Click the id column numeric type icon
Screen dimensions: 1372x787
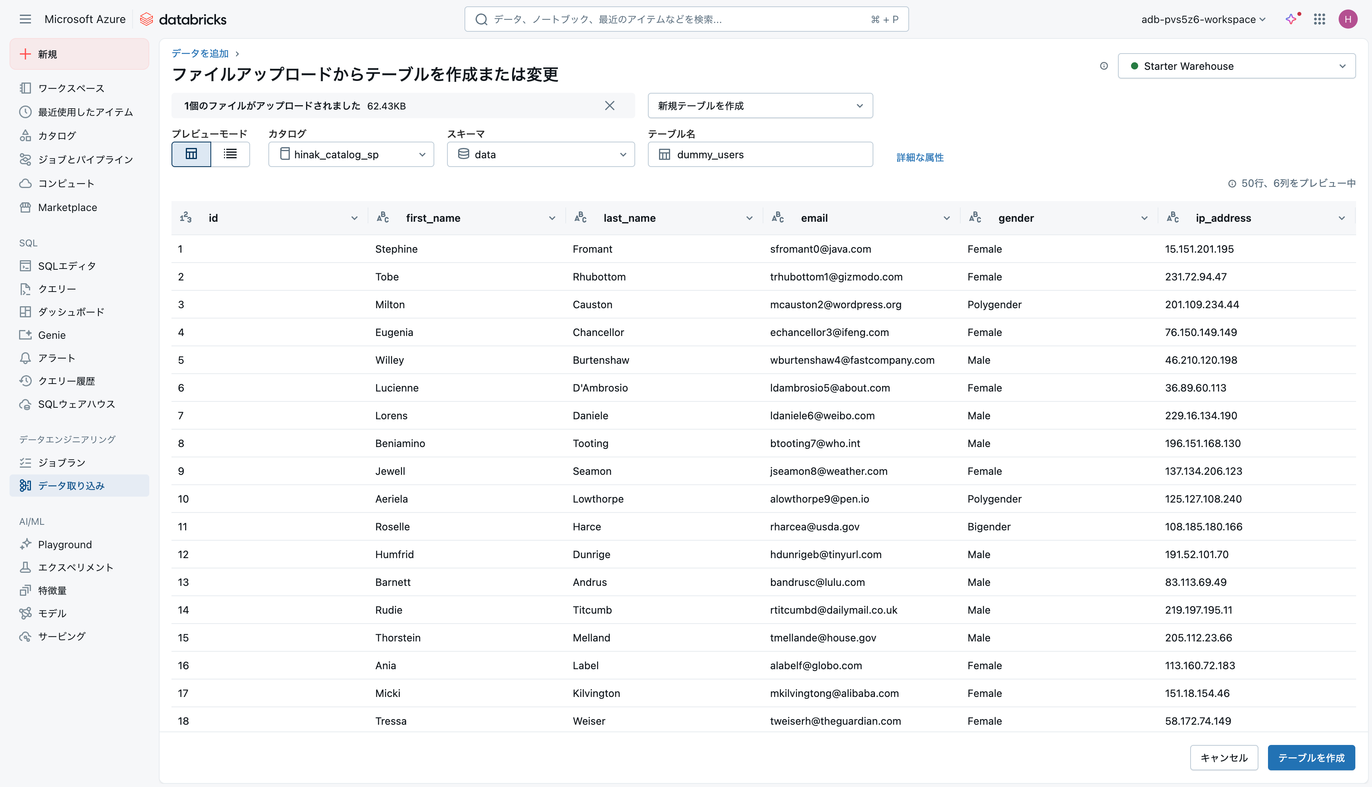(x=185, y=218)
